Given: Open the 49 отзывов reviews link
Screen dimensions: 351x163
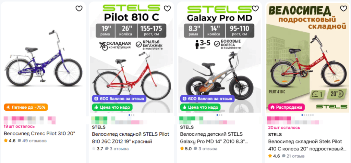Looking at the screenshot, I should tap(32, 140).
